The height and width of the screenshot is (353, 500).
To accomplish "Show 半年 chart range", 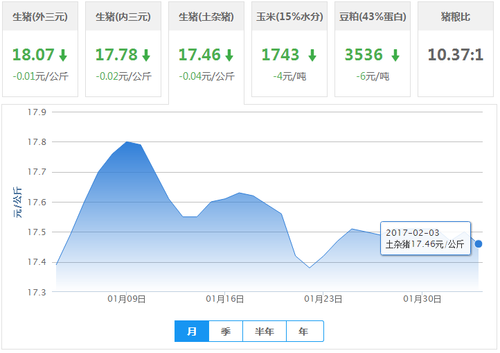I will coord(265,332).
